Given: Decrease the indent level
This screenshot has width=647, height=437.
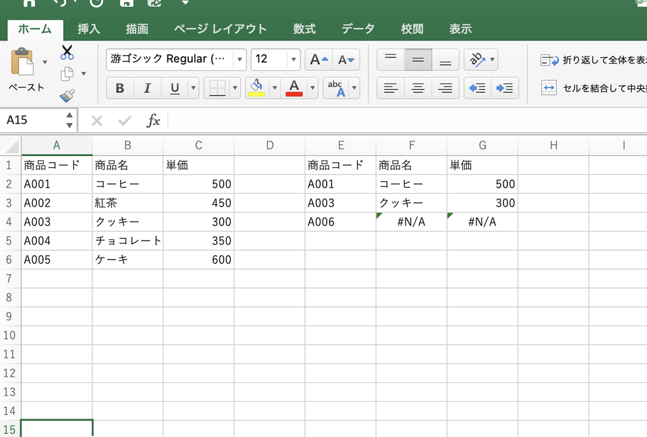Looking at the screenshot, I should point(478,88).
